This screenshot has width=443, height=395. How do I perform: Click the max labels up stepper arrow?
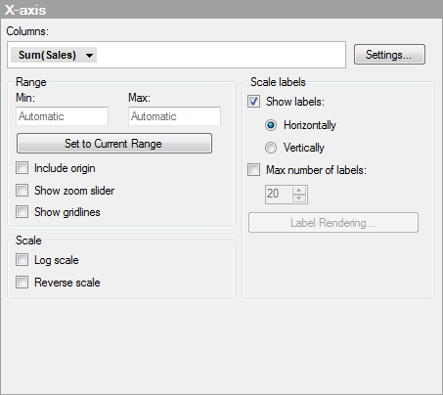(299, 191)
